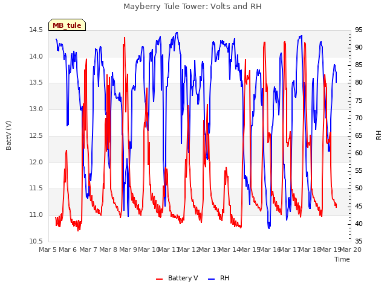
Task: Click the 75 right axis value
Action: [359, 101]
